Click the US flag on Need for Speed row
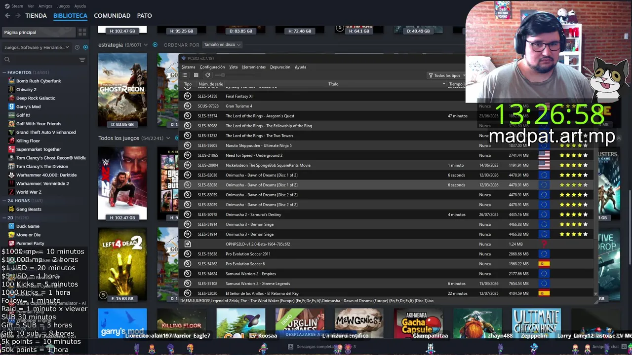This screenshot has height=355, width=632. point(544,155)
